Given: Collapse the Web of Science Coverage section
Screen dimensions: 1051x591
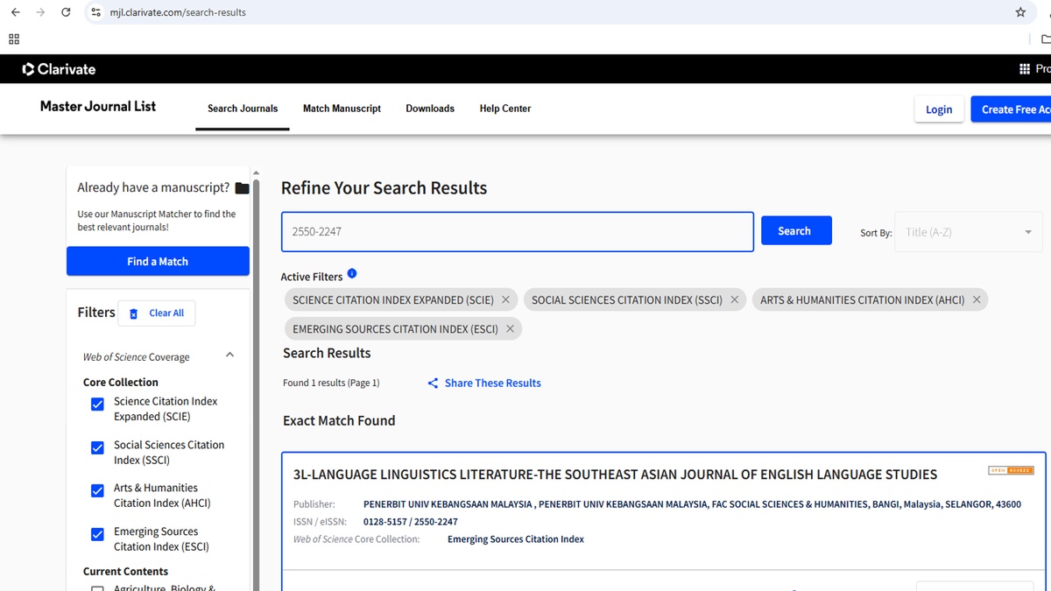Looking at the screenshot, I should point(229,355).
